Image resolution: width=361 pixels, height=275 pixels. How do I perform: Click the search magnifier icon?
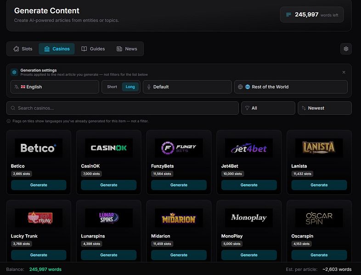13,108
